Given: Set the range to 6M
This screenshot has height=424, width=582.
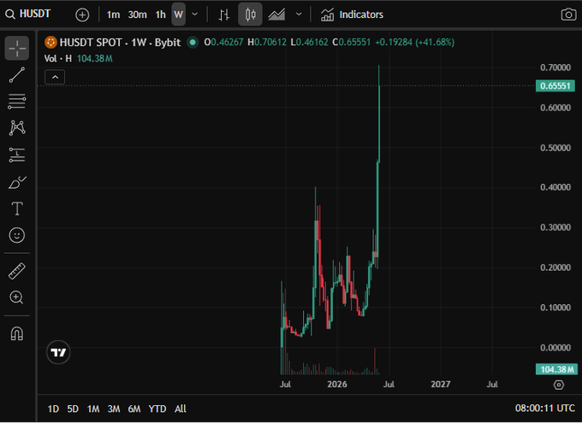Looking at the screenshot, I should pos(134,409).
